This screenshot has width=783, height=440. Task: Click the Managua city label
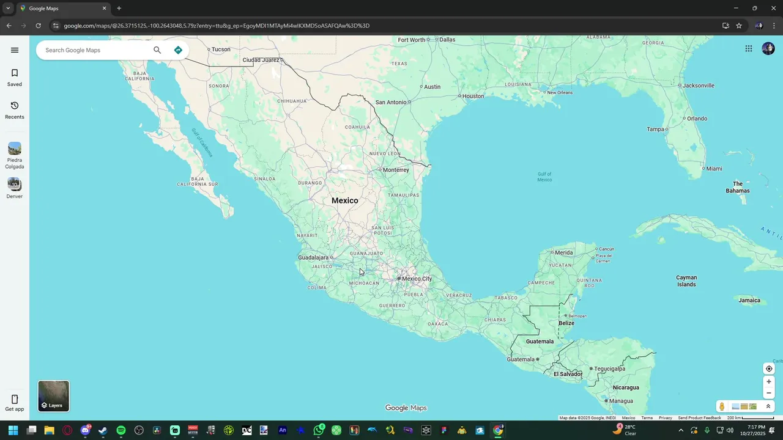621,401
